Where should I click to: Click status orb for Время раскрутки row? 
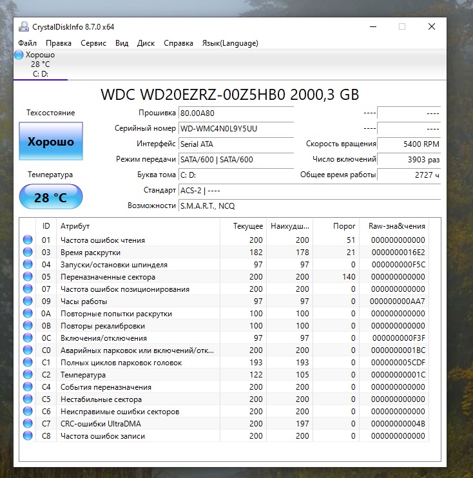tap(28, 252)
